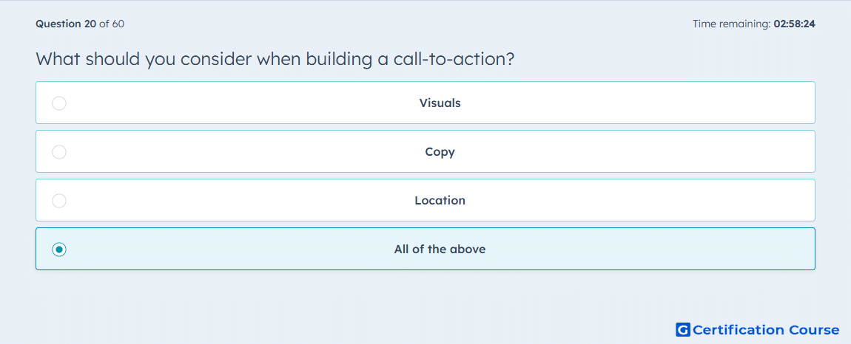Click empty right side of Location answer card
Image resolution: width=851 pixels, height=344 pixels.
651,201
